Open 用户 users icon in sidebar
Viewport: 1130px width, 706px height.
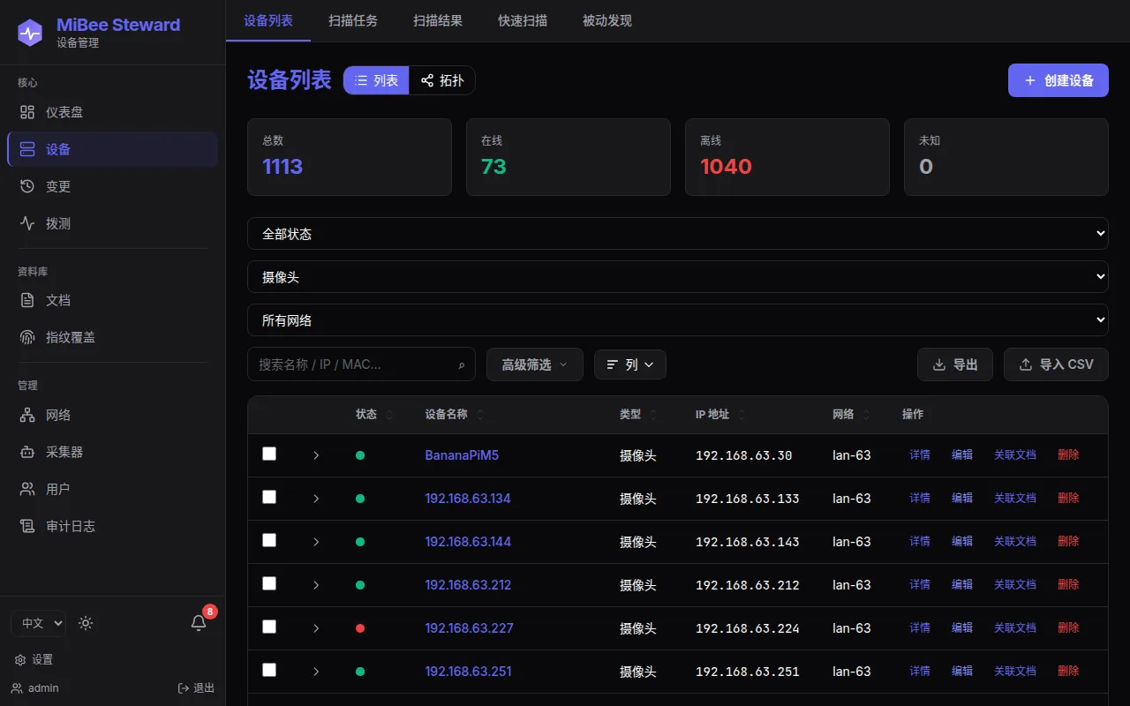(x=27, y=489)
